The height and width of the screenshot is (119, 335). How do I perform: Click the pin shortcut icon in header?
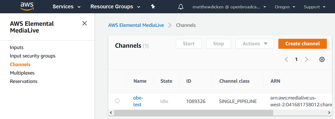[x=153, y=7]
